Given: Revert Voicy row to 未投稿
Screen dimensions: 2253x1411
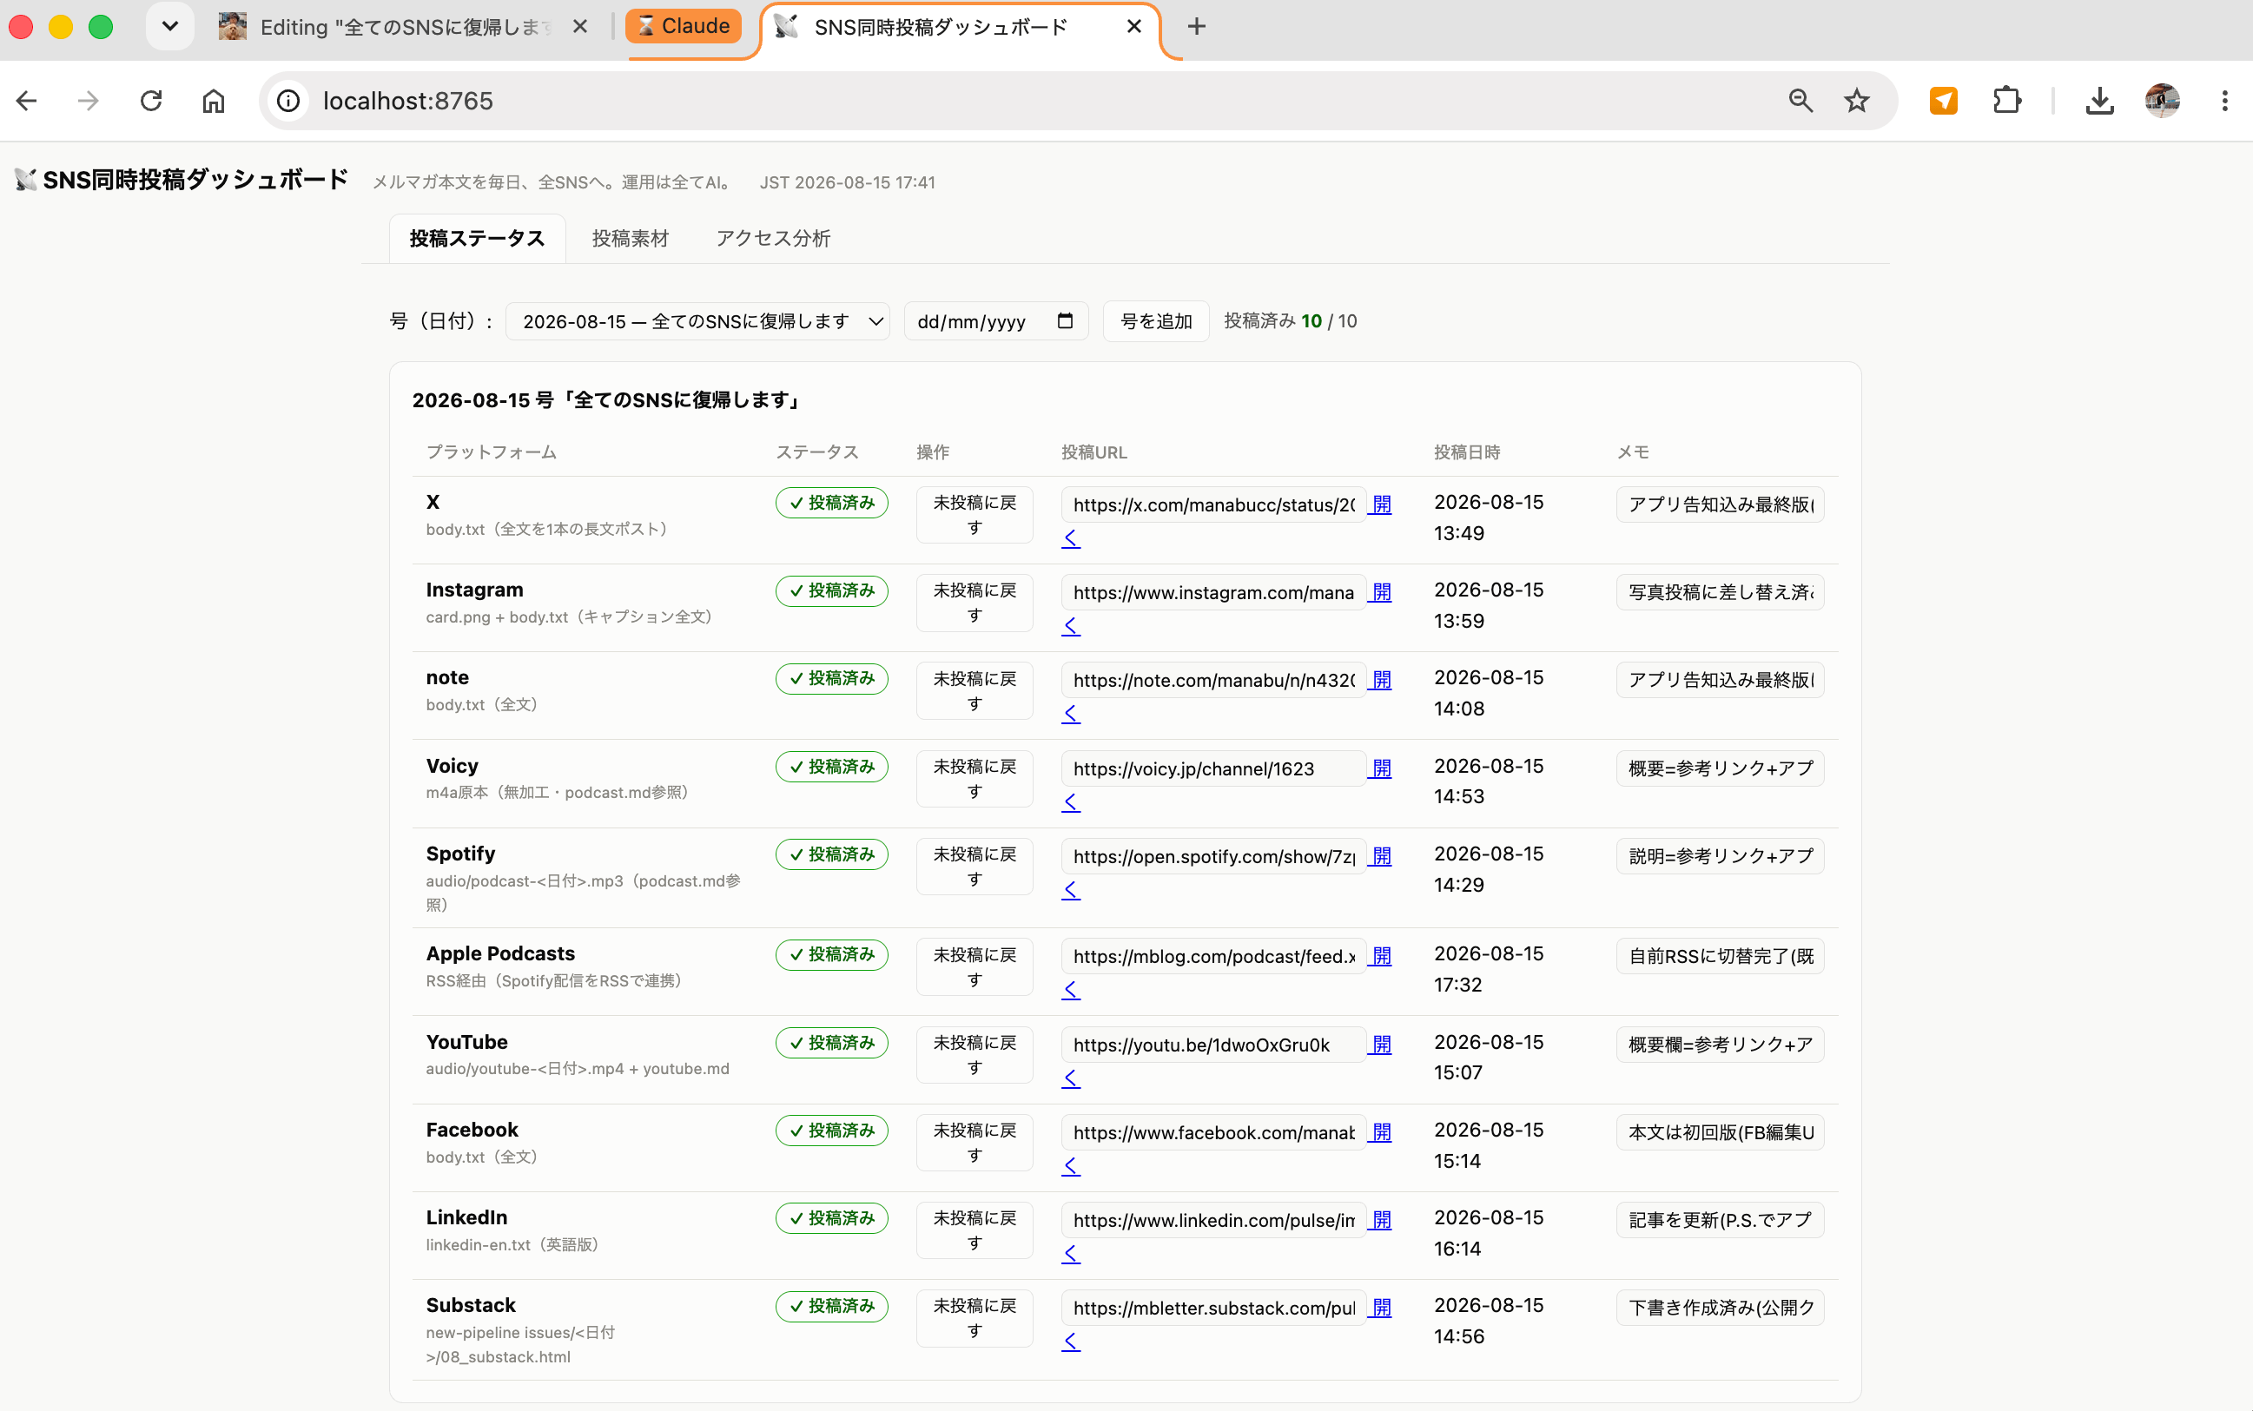Looking at the screenshot, I should pyautogui.click(x=975, y=778).
